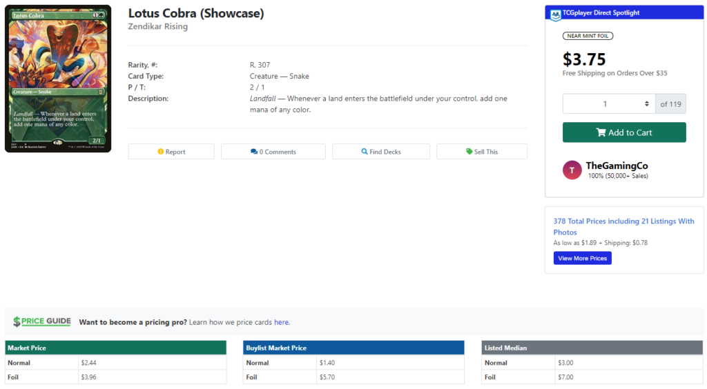The image size is (707, 389).
Task: Click the Buylist Market Price header
Action: [353, 348]
